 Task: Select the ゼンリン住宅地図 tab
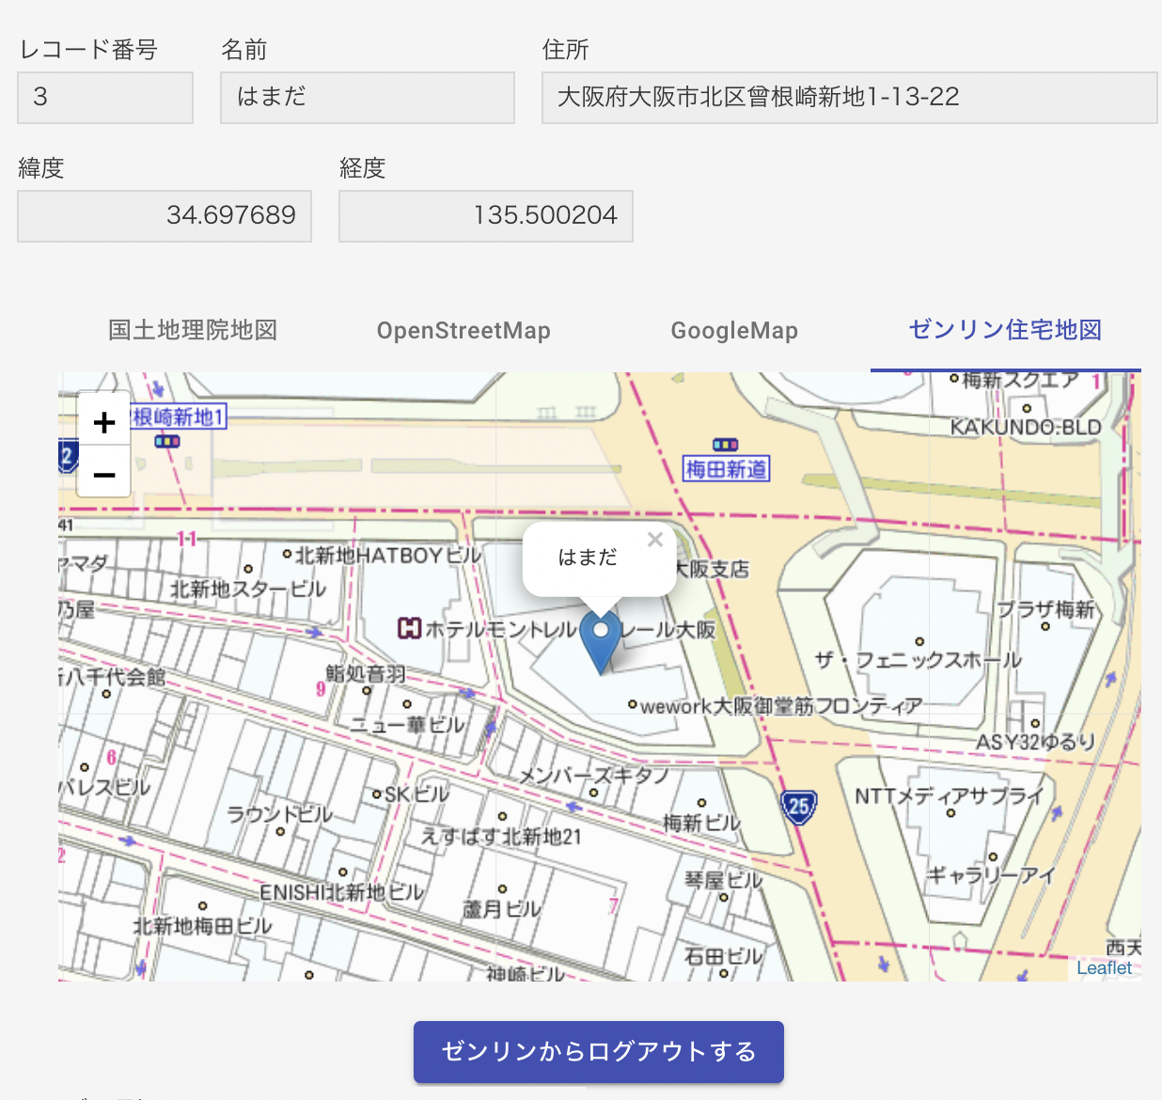[x=1005, y=330]
